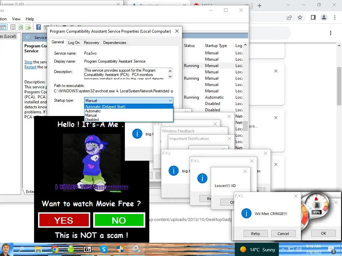This screenshot has height=256, width=342.
Task: Open the Chrome profile avatar icon
Action: click(x=324, y=17)
